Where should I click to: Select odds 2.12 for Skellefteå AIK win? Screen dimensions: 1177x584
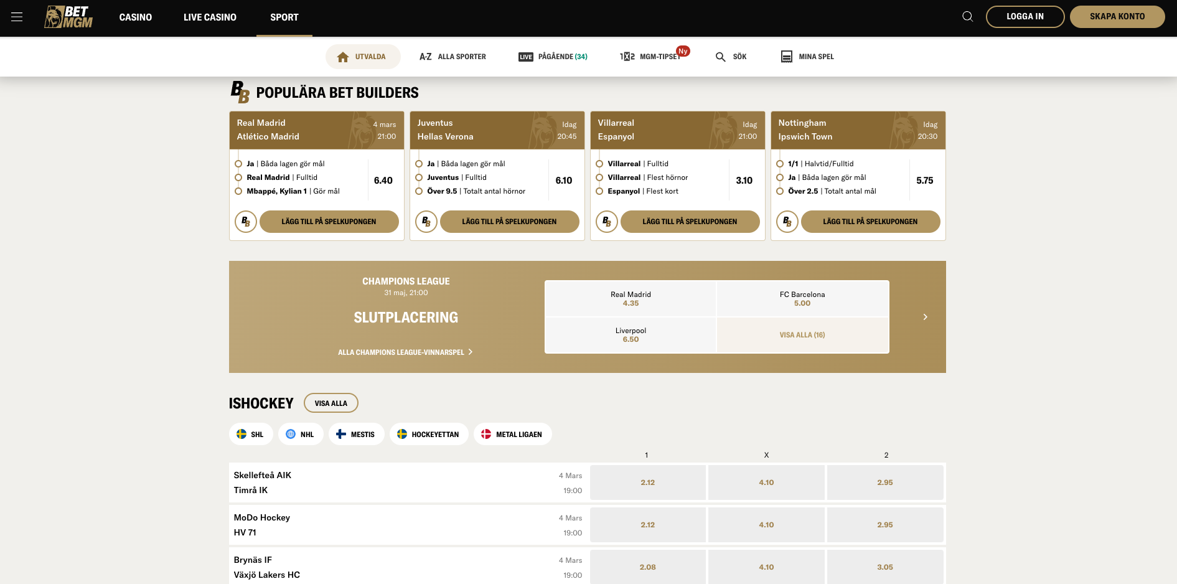[x=648, y=483]
